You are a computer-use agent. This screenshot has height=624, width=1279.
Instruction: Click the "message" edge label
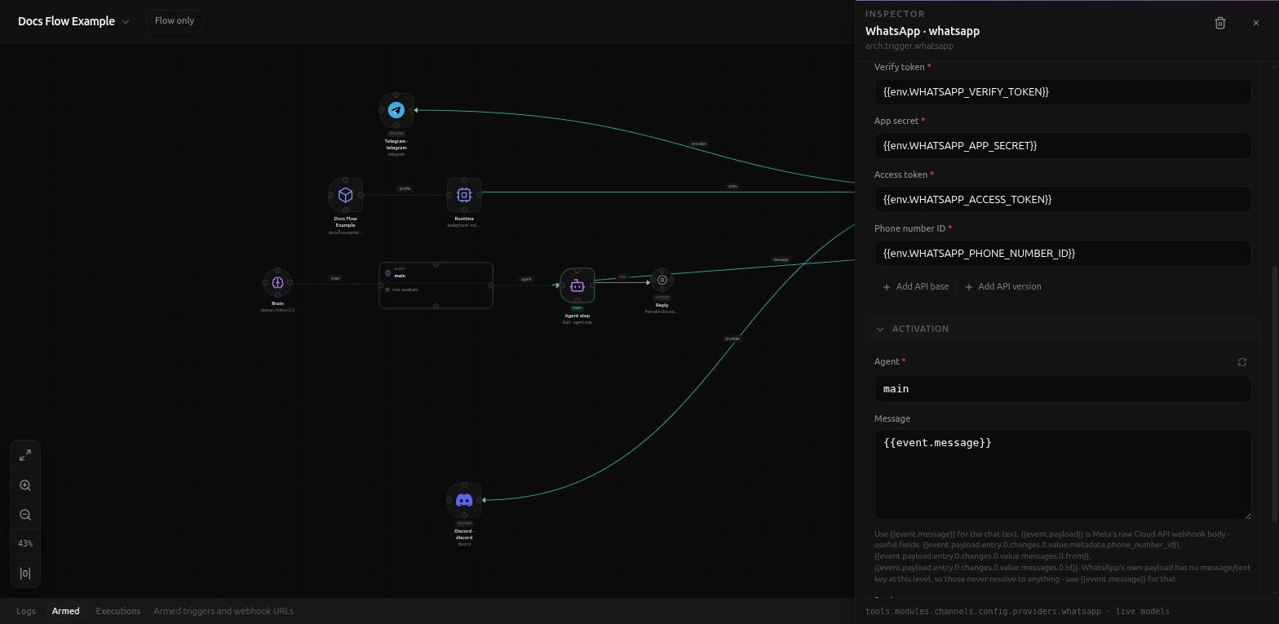pyautogui.click(x=781, y=259)
